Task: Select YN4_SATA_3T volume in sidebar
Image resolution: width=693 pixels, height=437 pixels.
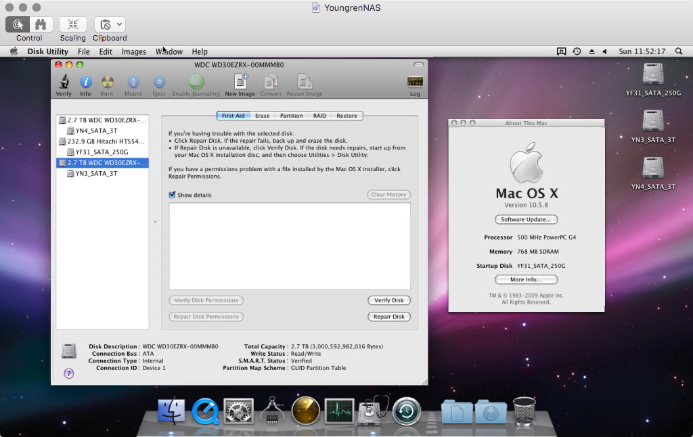Action: coord(96,131)
